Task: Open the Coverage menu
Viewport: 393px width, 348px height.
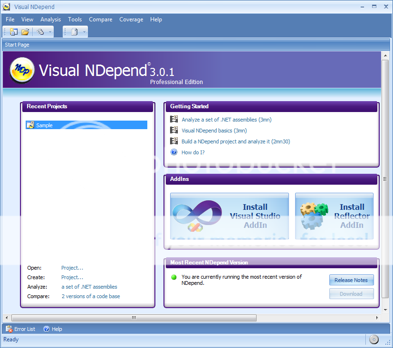Action: point(131,19)
